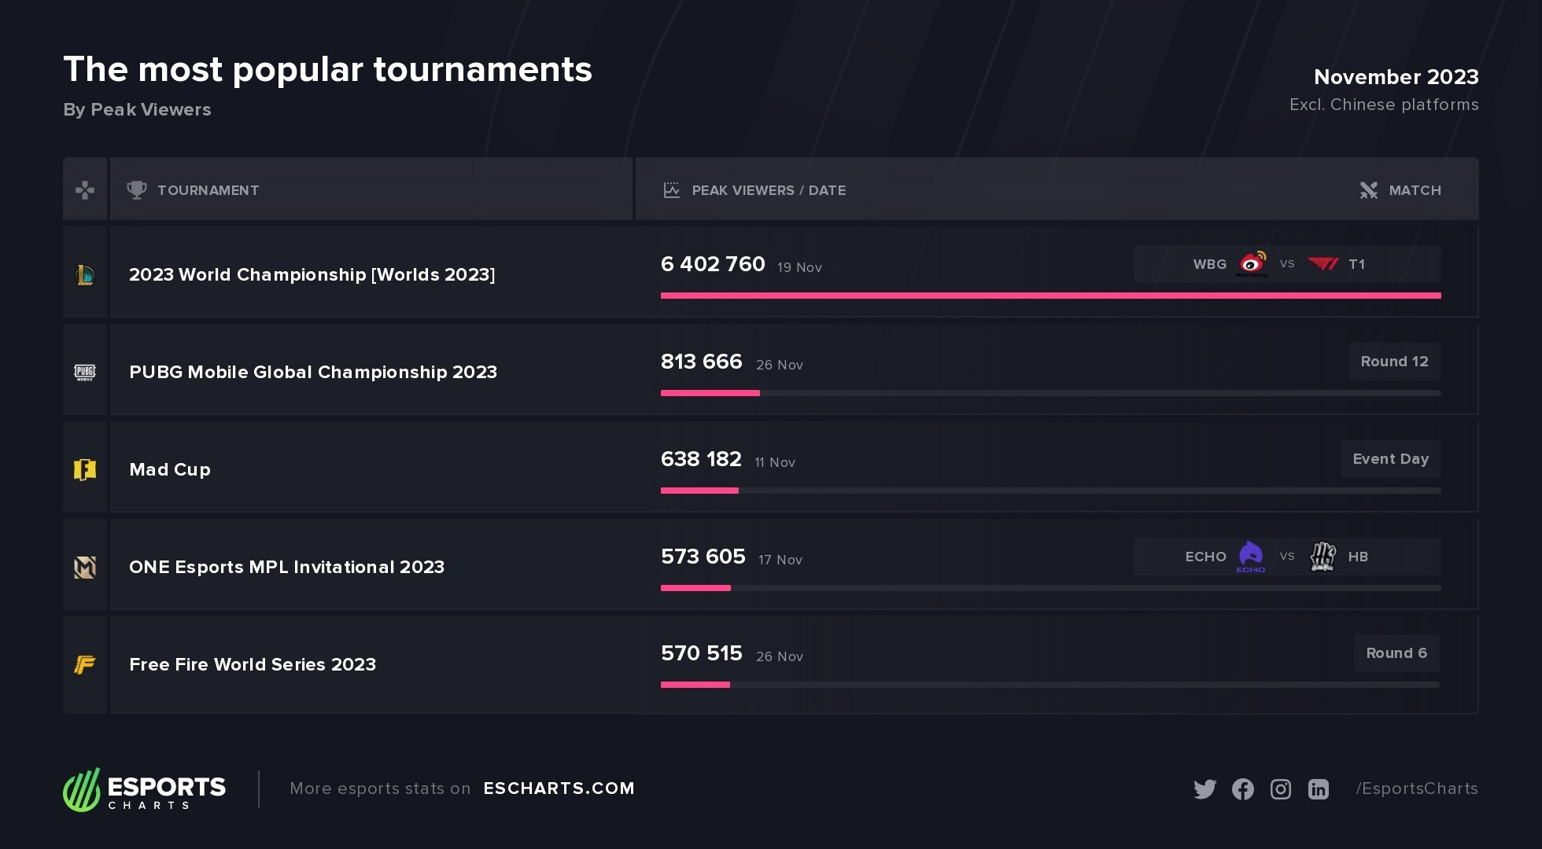
Task: Click the PUBG Mobile game icon
Action: [x=85, y=372]
